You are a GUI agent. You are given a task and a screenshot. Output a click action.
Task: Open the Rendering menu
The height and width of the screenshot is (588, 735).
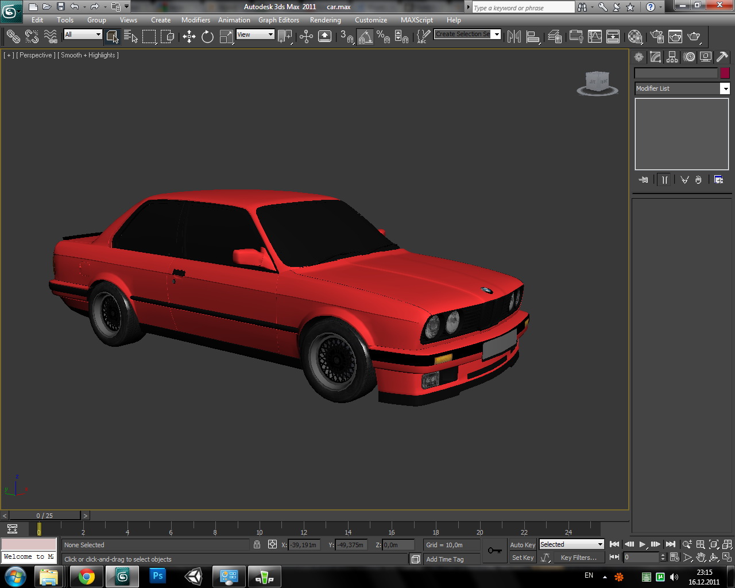326,20
